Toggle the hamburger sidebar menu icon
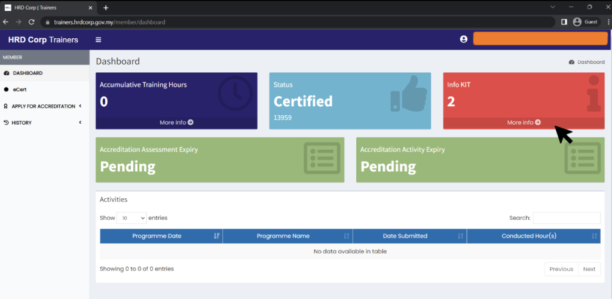The height and width of the screenshot is (299, 612). [x=99, y=40]
